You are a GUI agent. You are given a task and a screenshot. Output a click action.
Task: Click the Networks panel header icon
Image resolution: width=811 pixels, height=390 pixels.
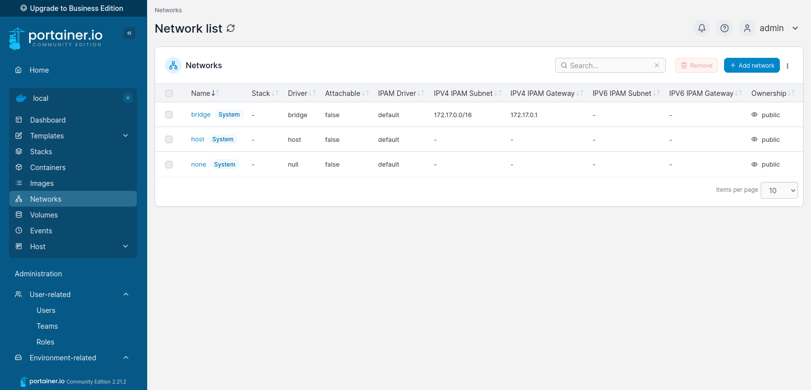173,65
